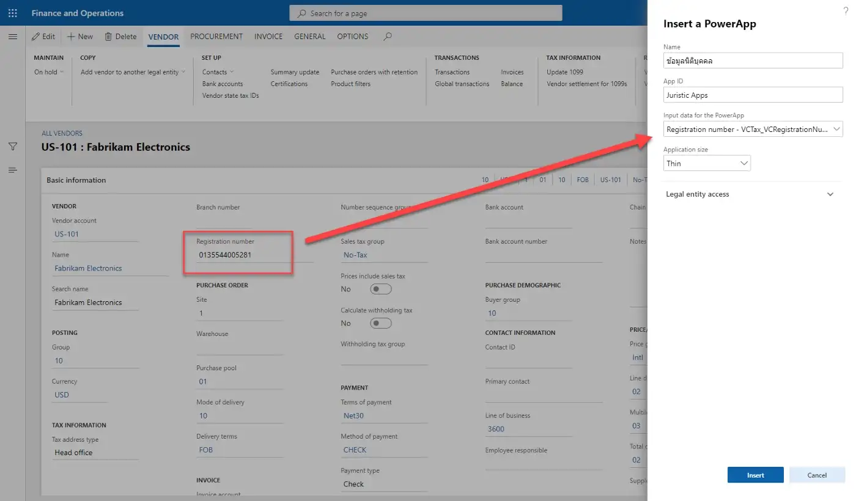Toggle Prices include sales tax switch
The width and height of the screenshot is (856, 501).
(x=381, y=289)
